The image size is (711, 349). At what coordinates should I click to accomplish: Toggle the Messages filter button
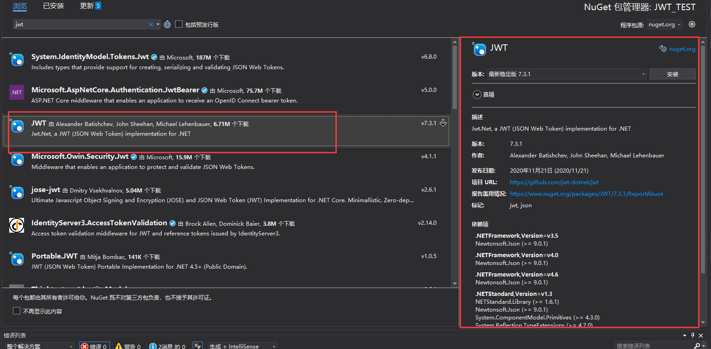(168, 346)
